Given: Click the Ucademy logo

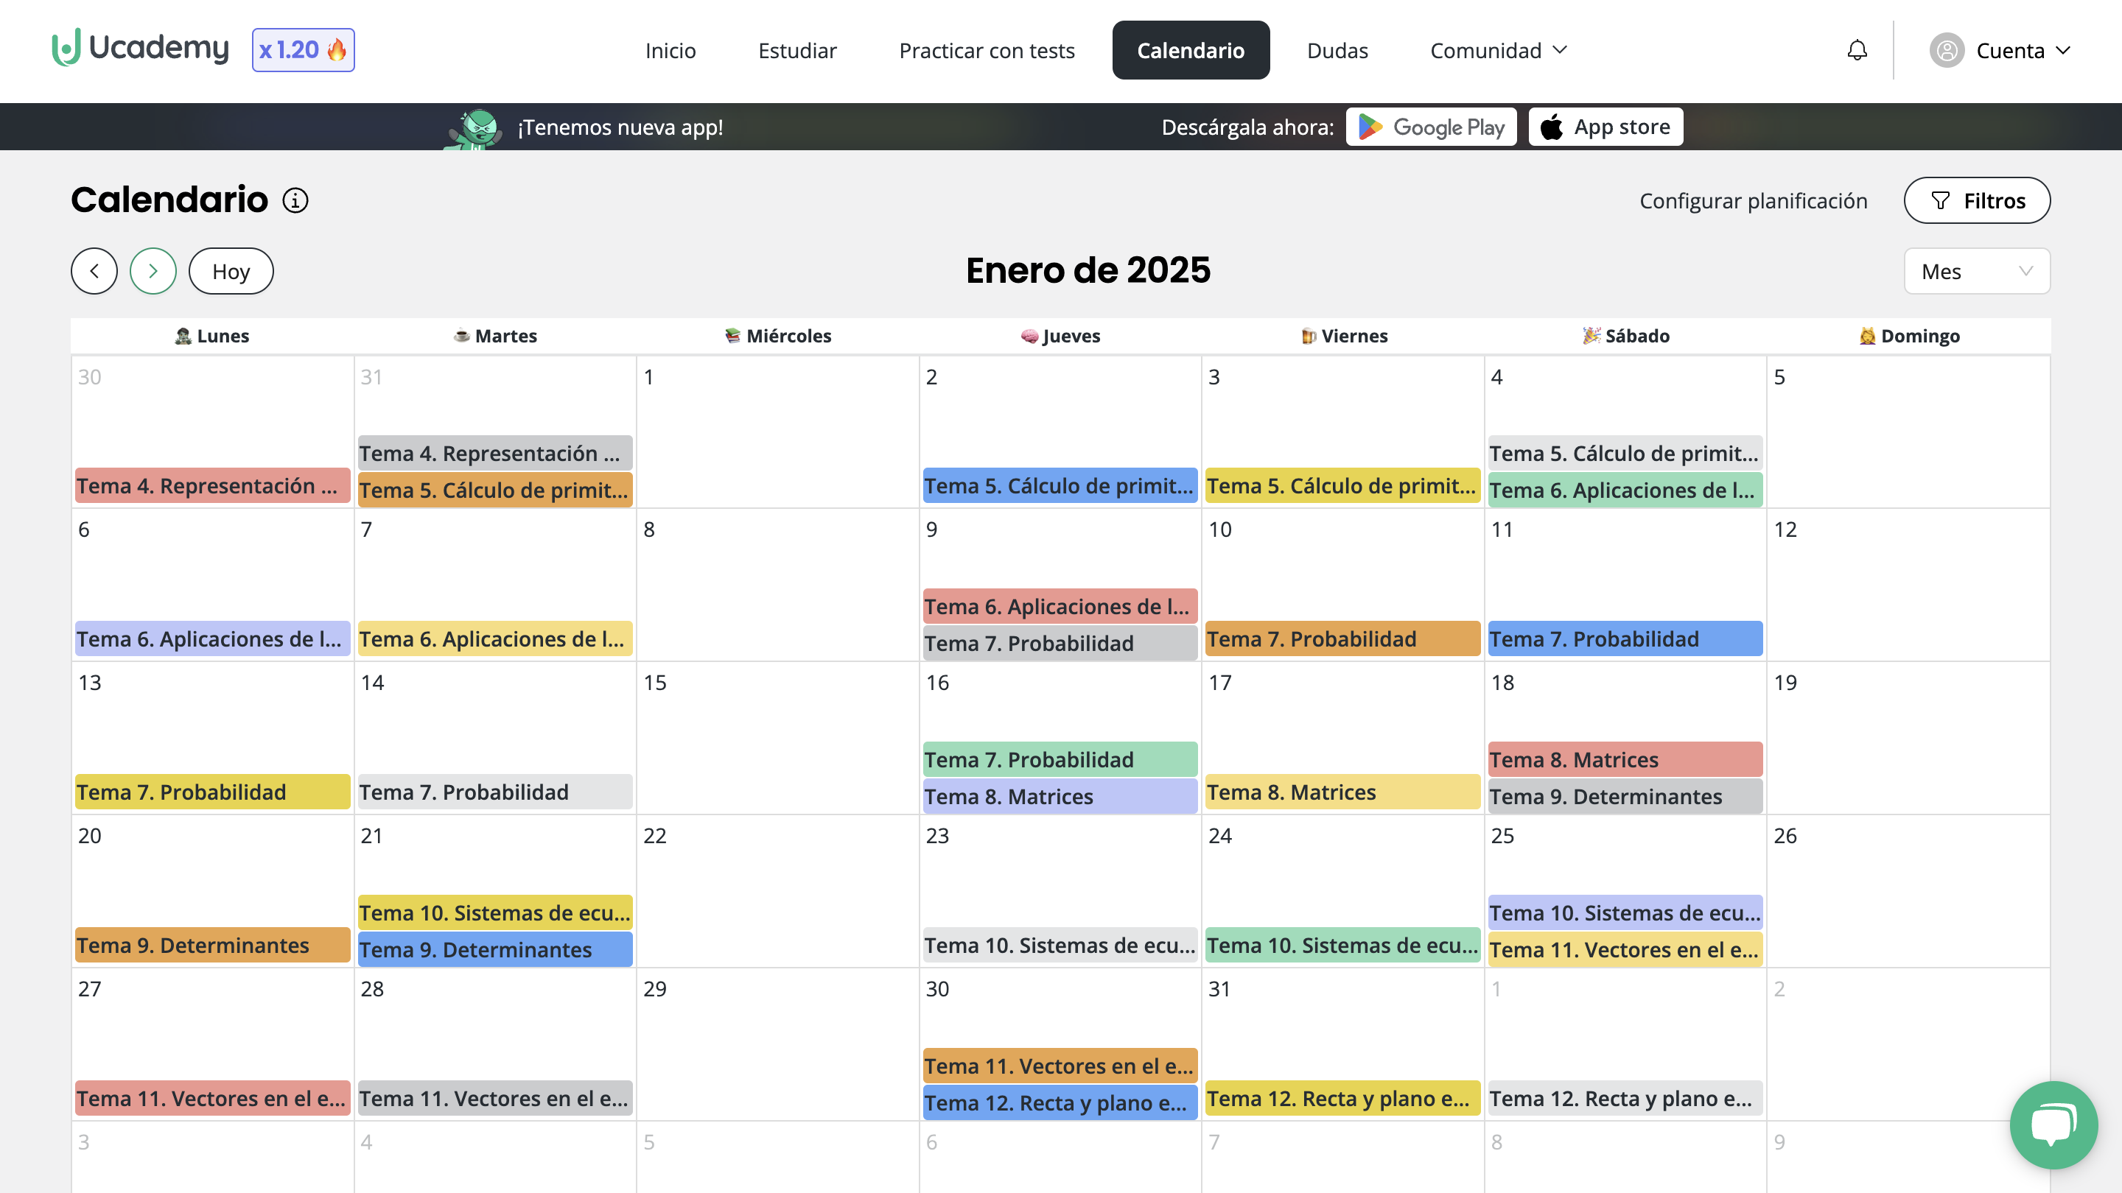Looking at the screenshot, I should click(140, 49).
